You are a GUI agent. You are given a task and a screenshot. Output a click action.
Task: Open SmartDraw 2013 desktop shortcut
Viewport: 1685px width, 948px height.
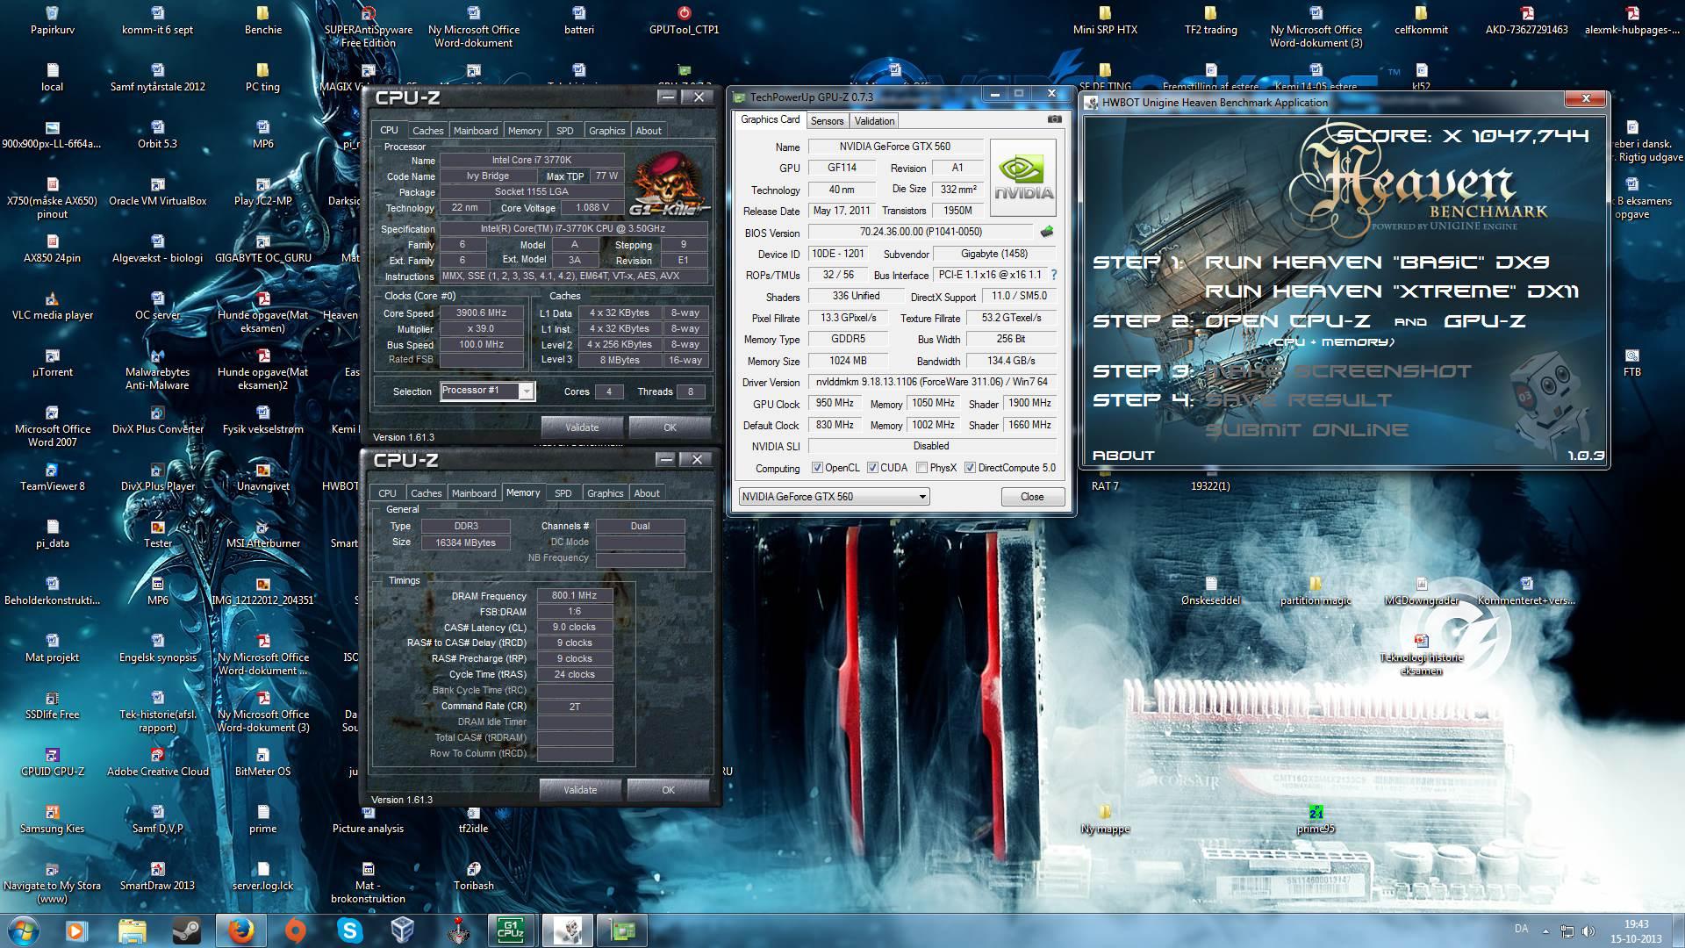[x=158, y=876]
